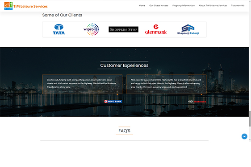
Task: Select the Mahindra customer review box
Action: (x=167, y=84)
